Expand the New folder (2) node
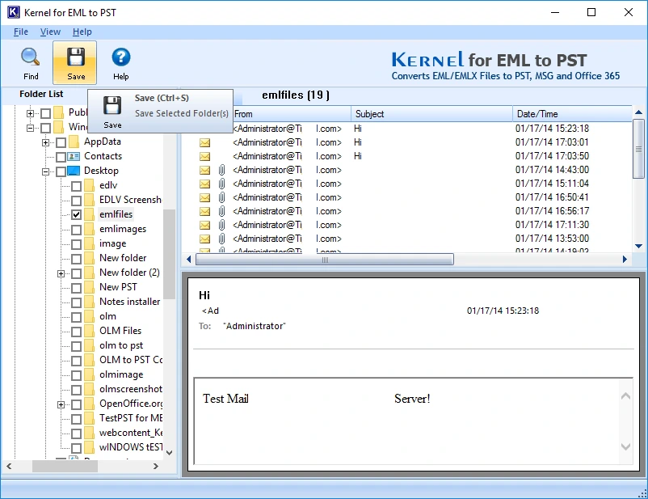The image size is (648, 499). coord(61,273)
